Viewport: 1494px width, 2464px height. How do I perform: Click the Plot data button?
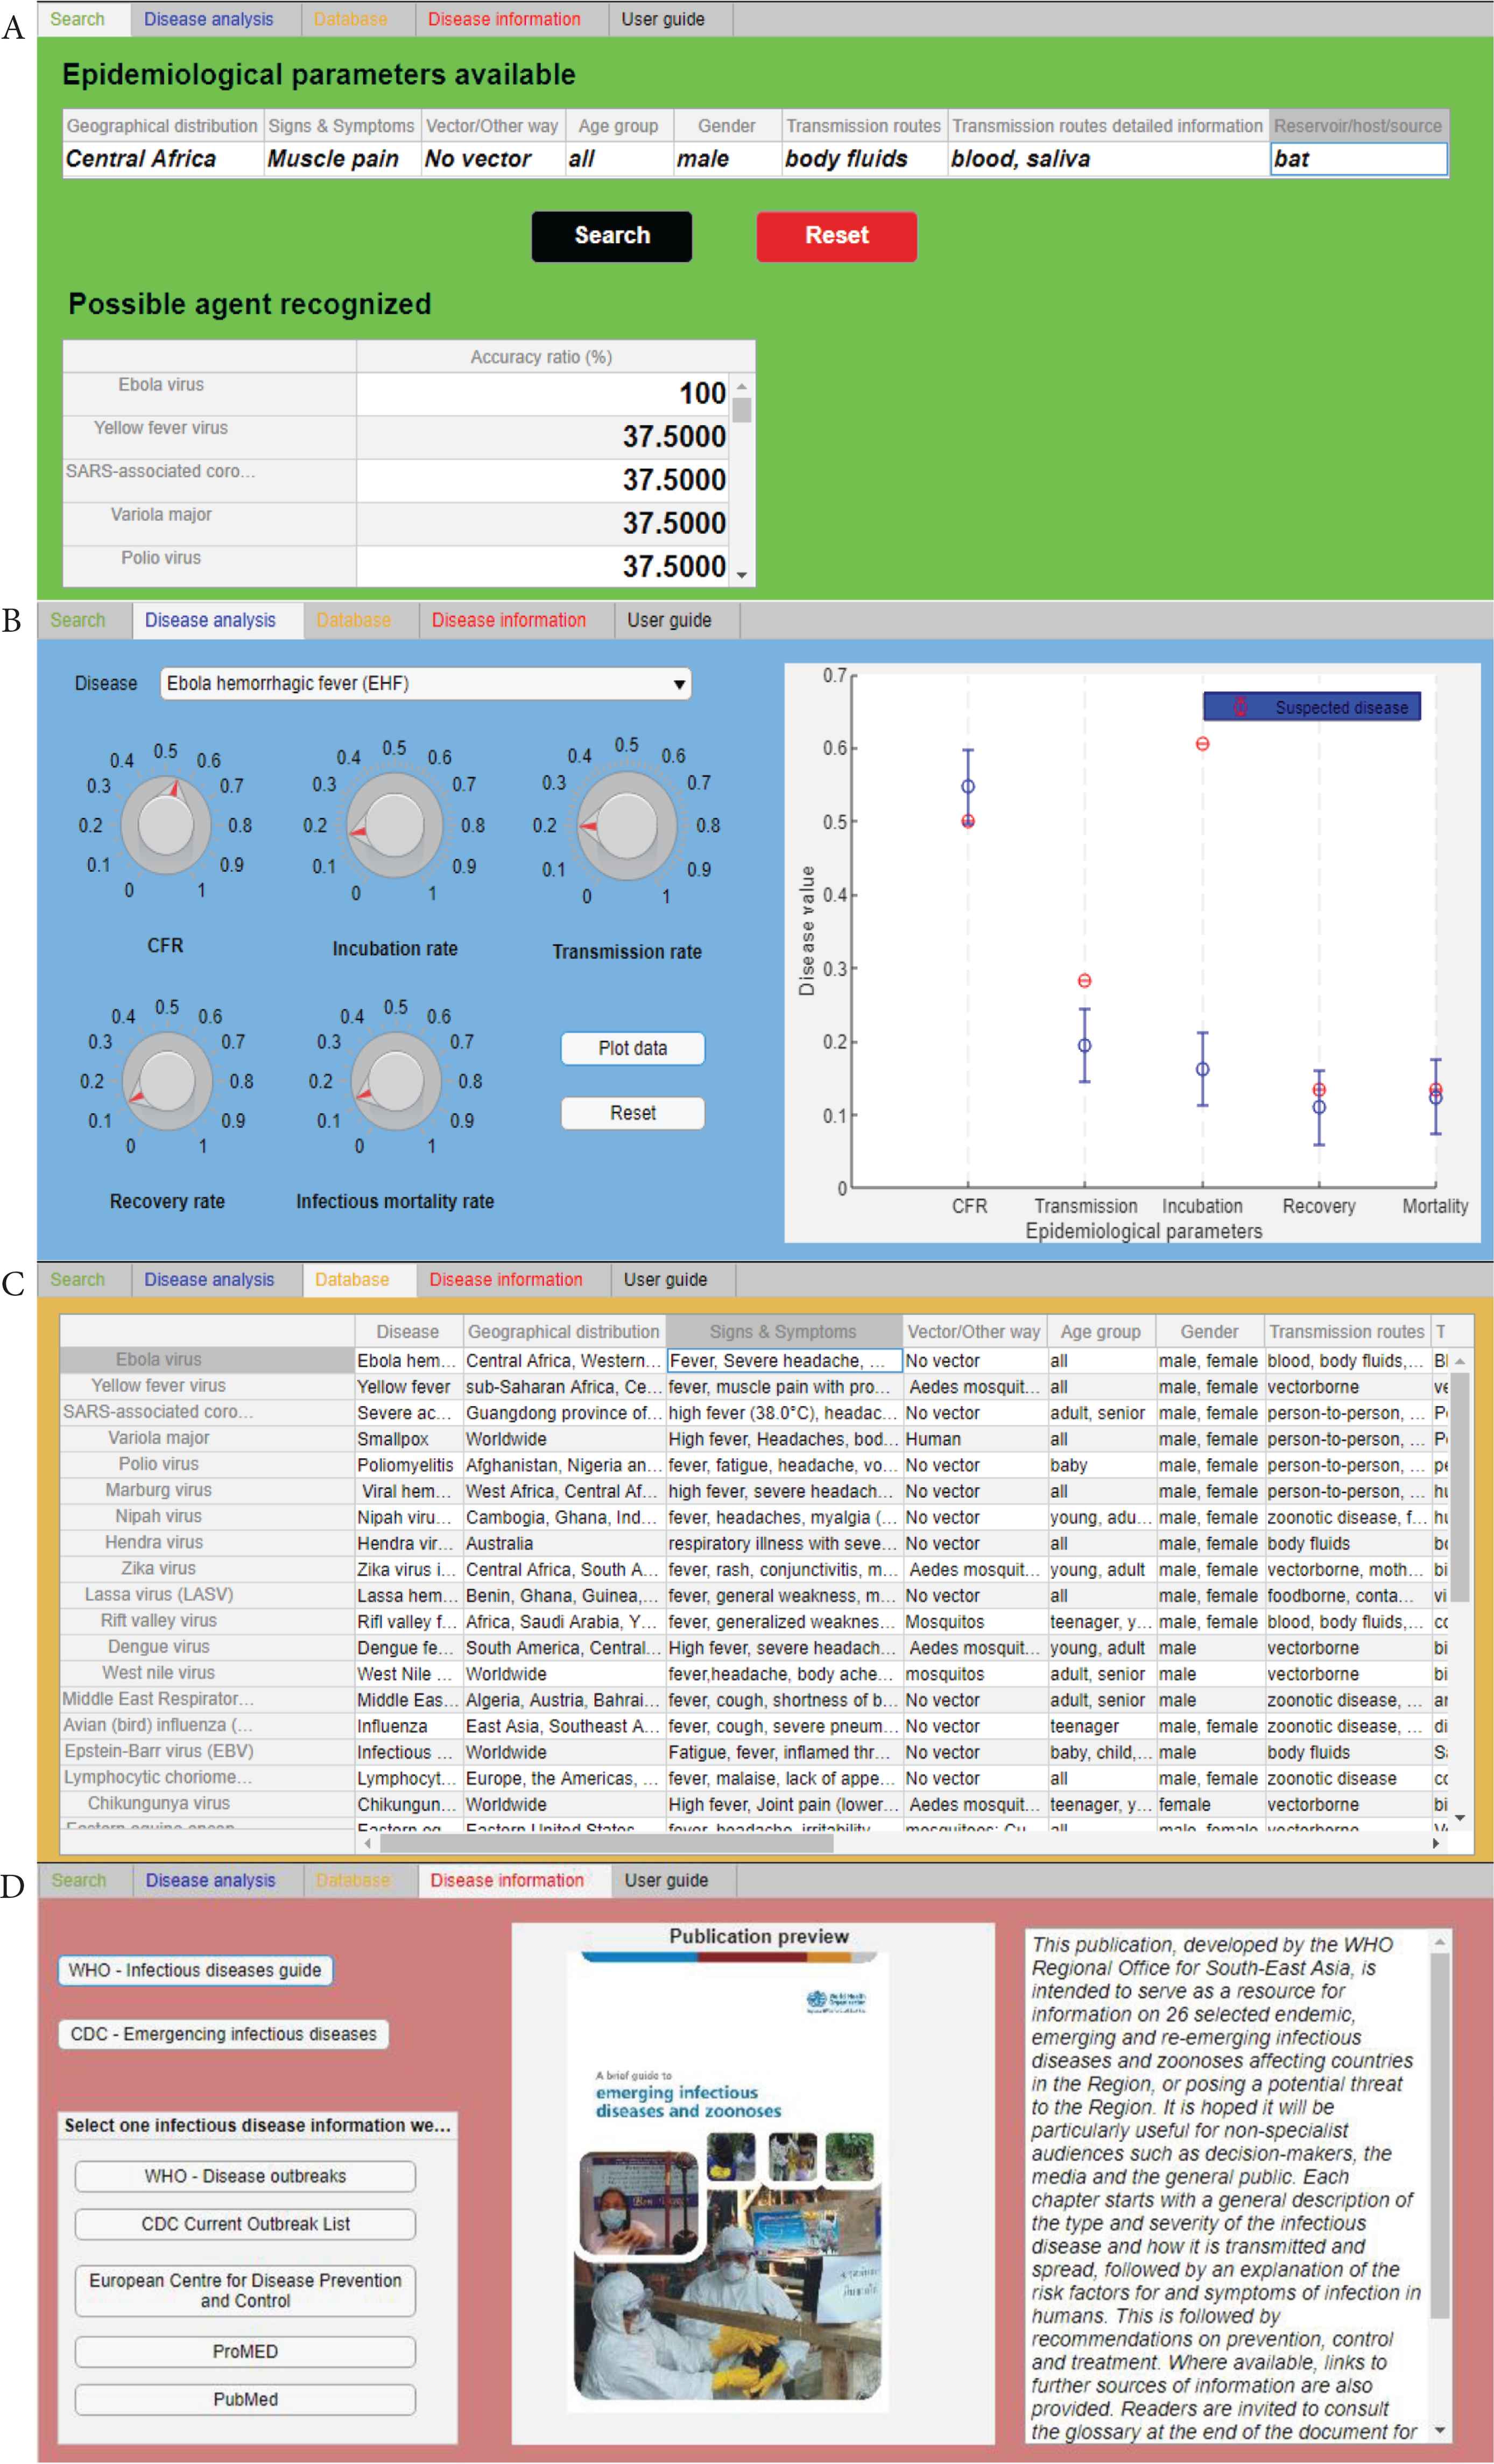632,1048
